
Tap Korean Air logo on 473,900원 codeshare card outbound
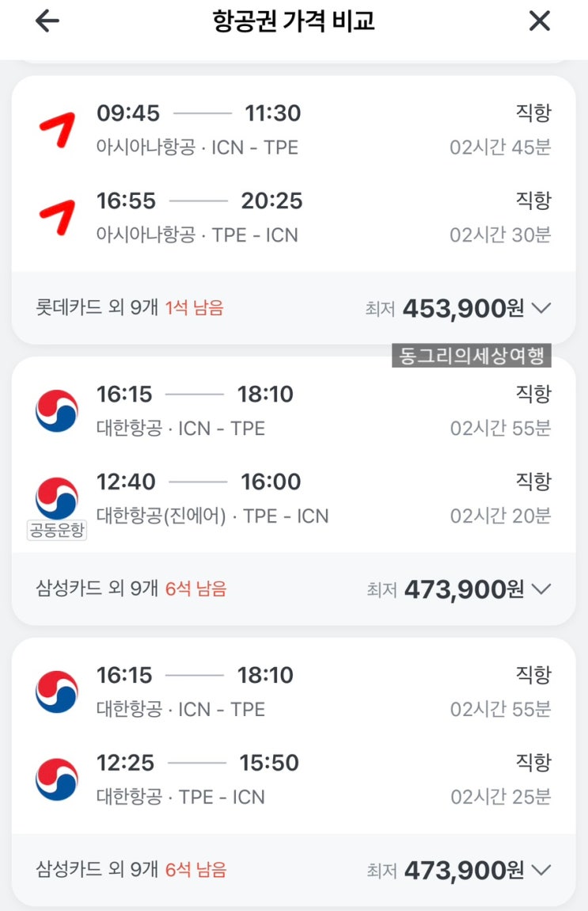57,410
